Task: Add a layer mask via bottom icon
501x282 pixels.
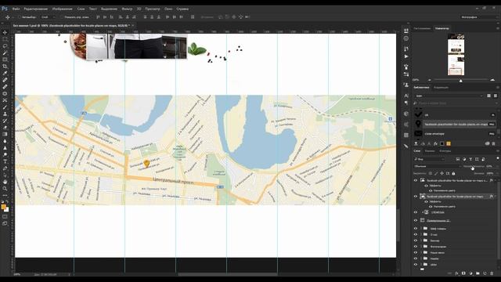Action: [x=463, y=273]
